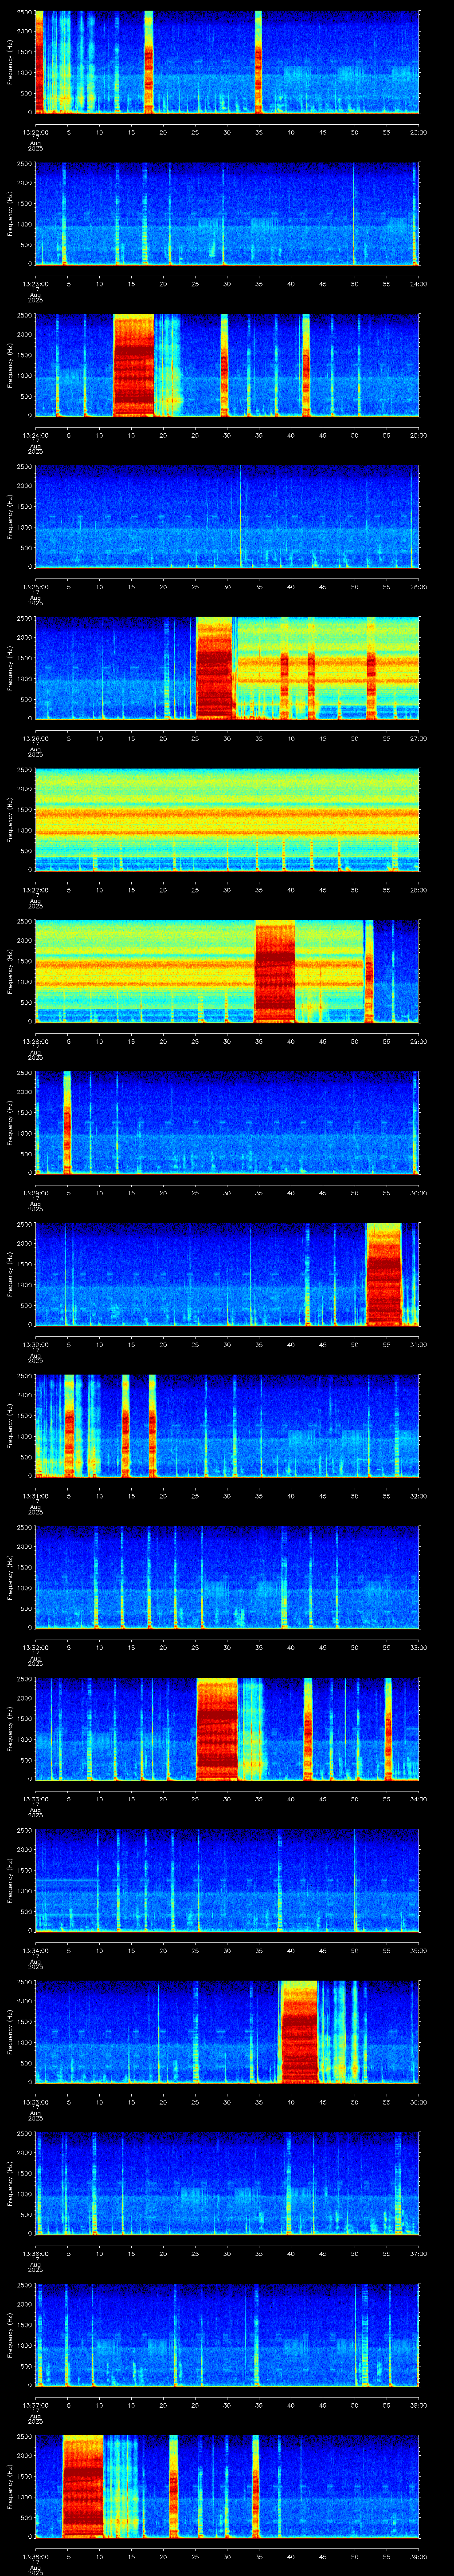Click the 37:00 end-of-axis label
Viewport: 454px width, 2576px height.
(x=419, y=2253)
